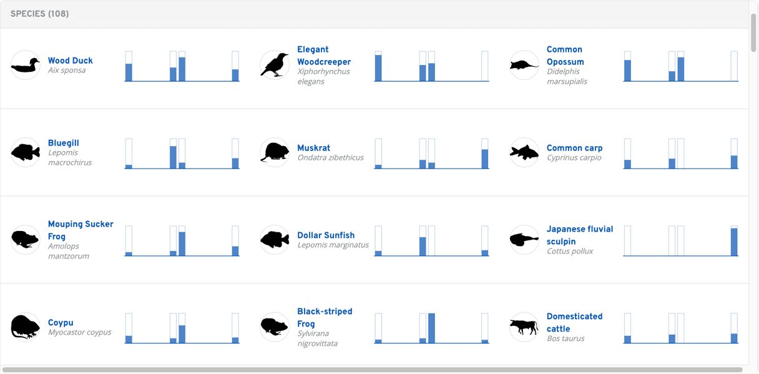Open the Common carp species link
The image size is (759, 374).
(x=574, y=148)
